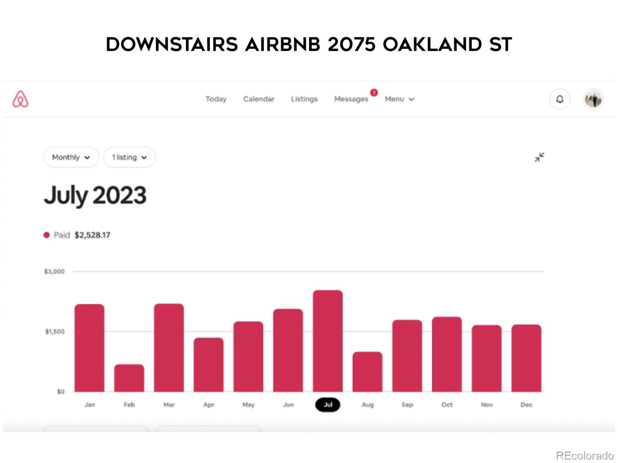Image resolution: width=618 pixels, height=463 pixels.
Task: Select the Dec bar in the chart
Action: pyautogui.click(x=526, y=358)
